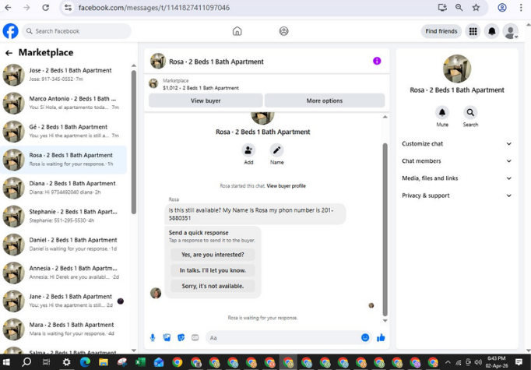
Task: View site information icon in address bar
Action: point(68,8)
